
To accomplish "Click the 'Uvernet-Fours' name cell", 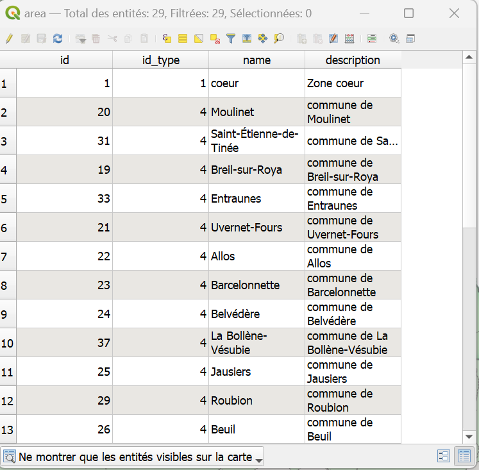I will (257, 228).
